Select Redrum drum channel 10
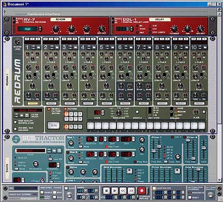This screenshot has height=202, width=223. (x=199, y=104)
